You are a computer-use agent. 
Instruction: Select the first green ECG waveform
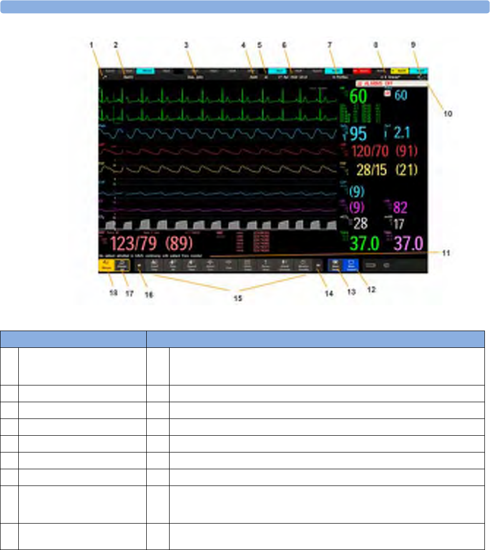point(218,95)
